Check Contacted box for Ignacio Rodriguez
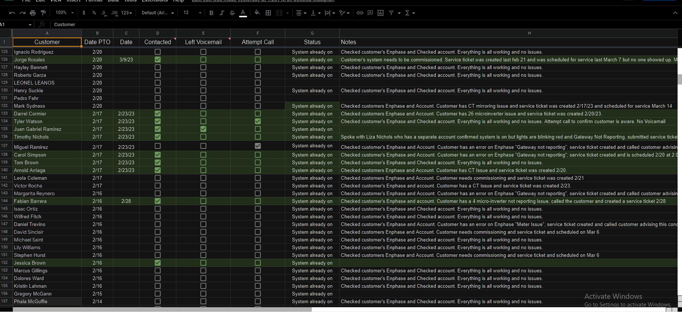Viewport: 682px width, 312px height. 158,52
